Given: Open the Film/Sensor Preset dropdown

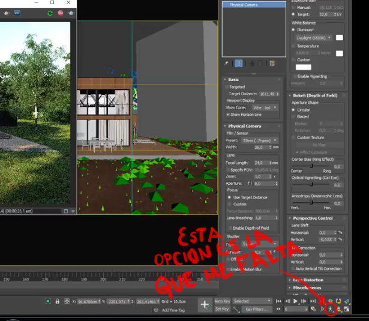Looking at the screenshot, I should (x=260, y=140).
